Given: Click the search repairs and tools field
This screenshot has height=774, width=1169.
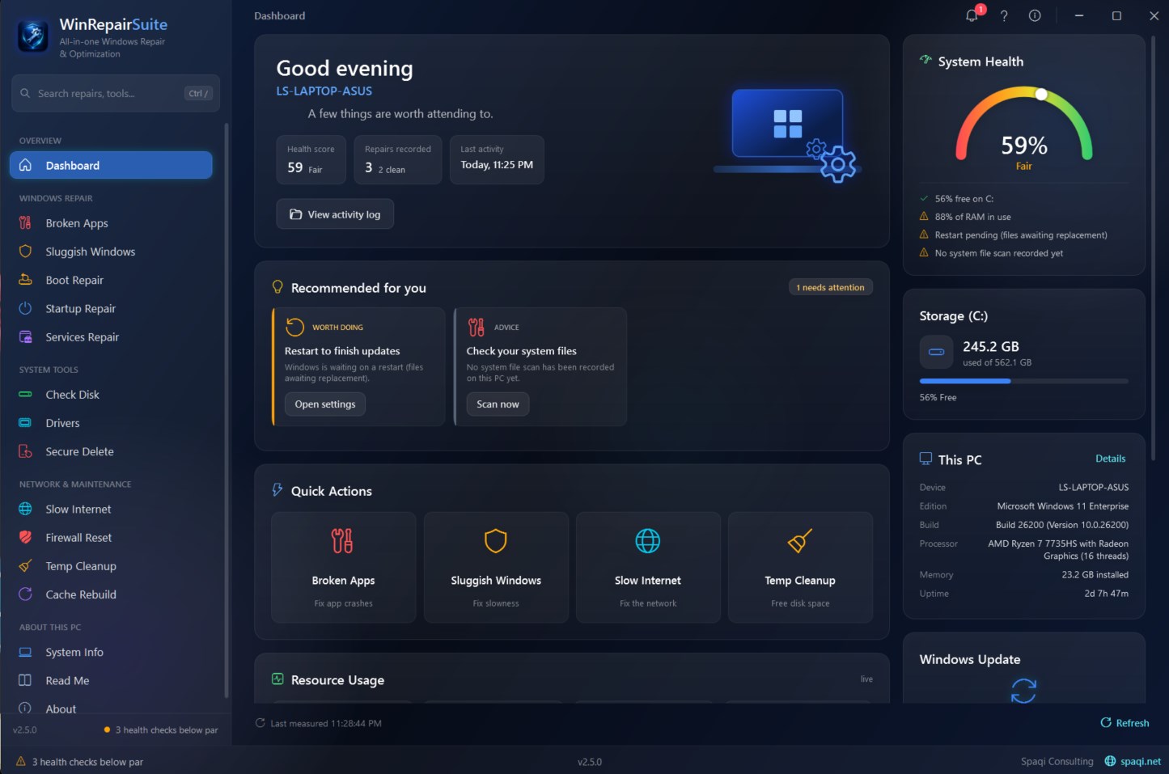Looking at the screenshot, I should (x=116, y=93).
